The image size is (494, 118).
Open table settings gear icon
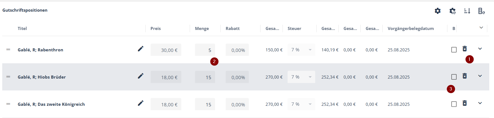(438, 11)
